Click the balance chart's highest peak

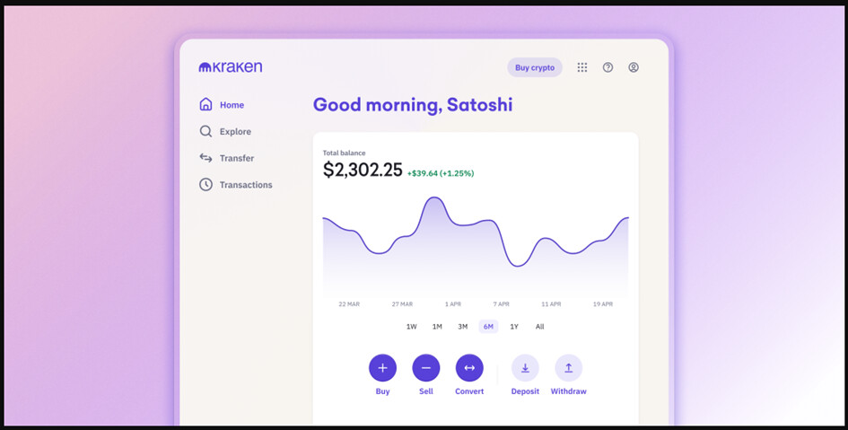(433, 198)
